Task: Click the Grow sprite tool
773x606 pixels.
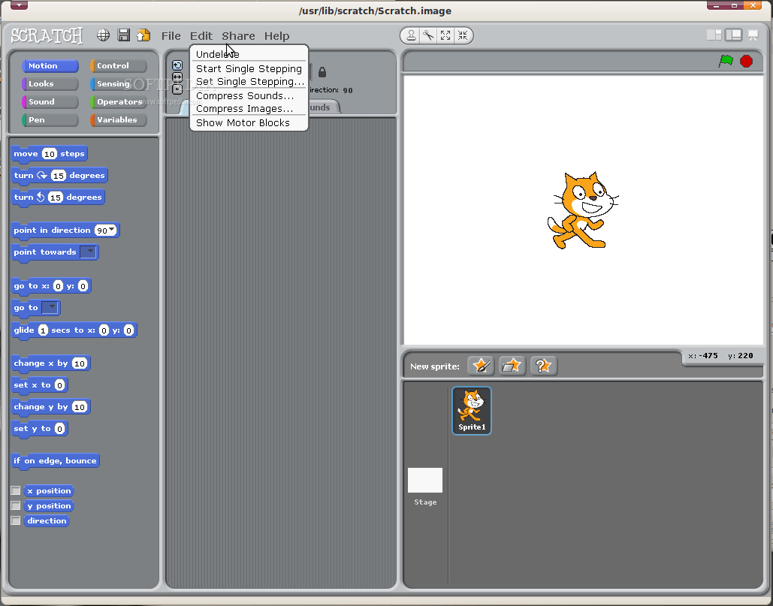Action: (x=445, y=35)
